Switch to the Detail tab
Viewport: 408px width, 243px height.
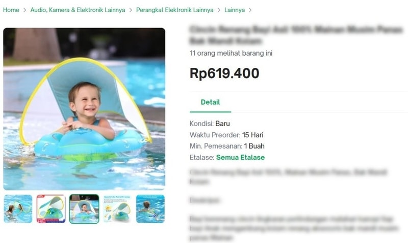[210, 102]
